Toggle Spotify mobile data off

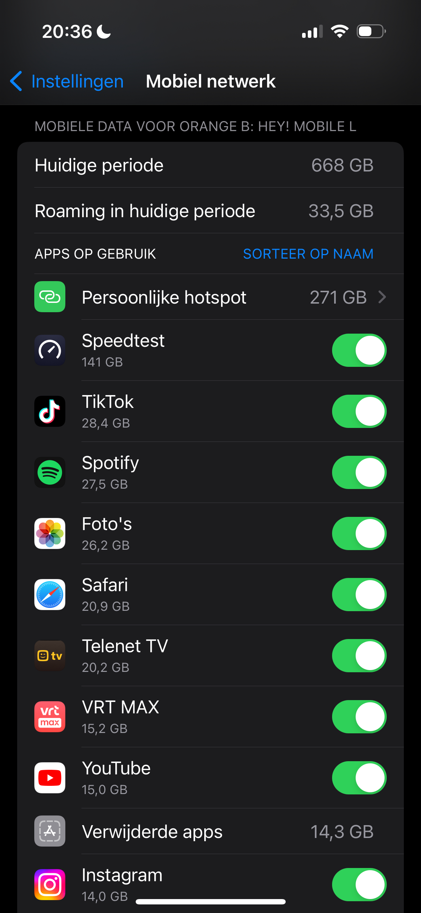click(359, 473)
